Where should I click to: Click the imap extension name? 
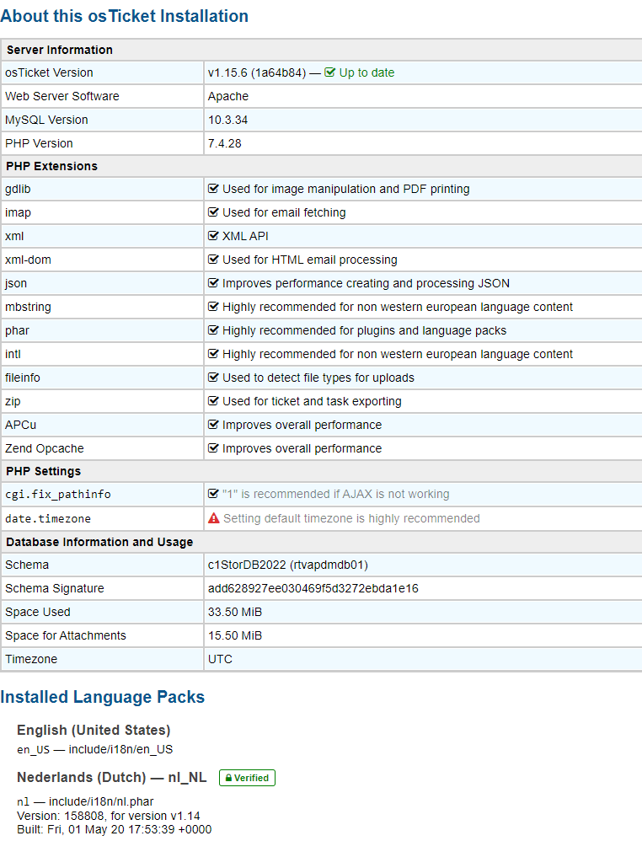[19, 212]
